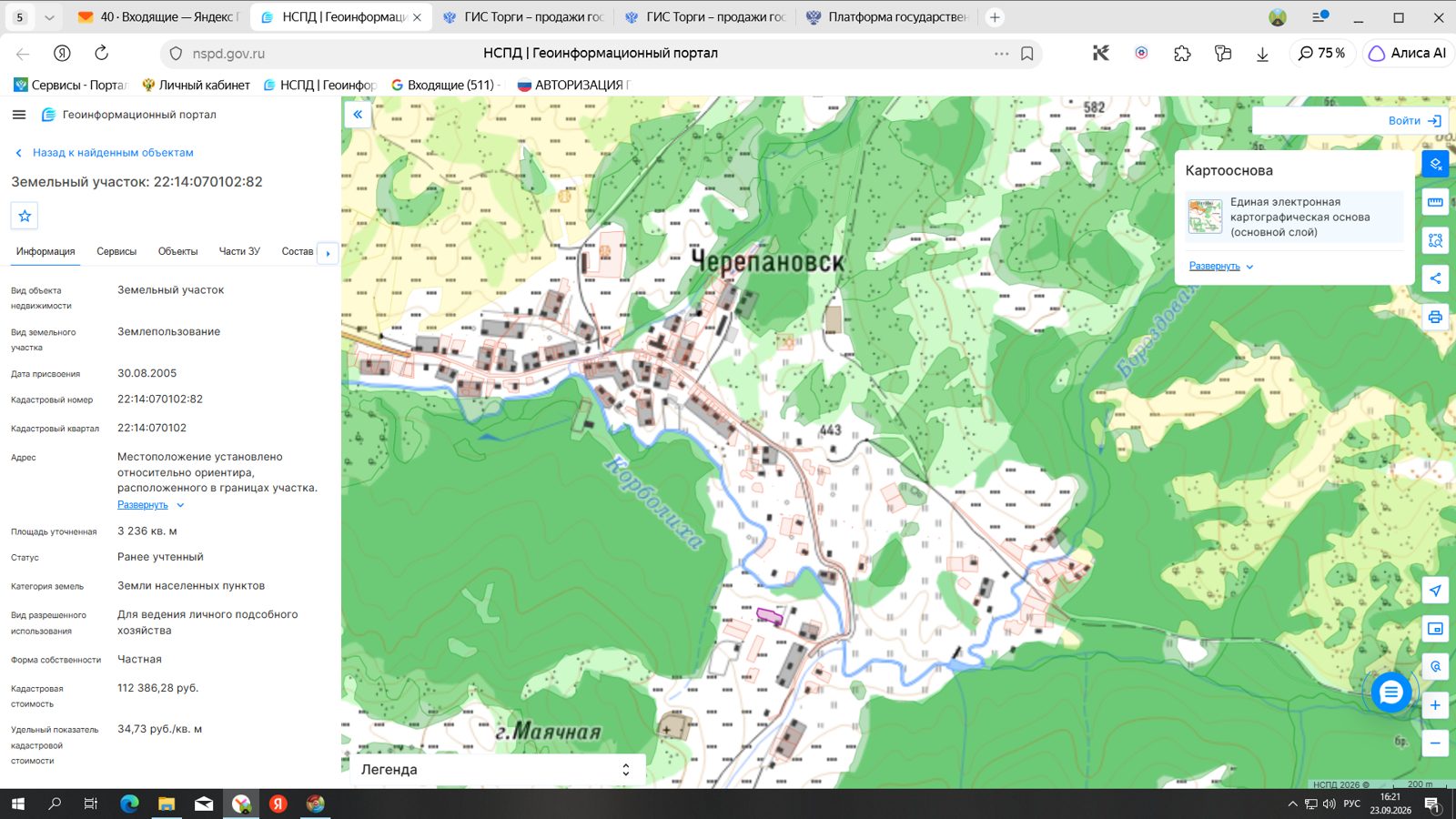1456x819 pixels.
Task: Add parcel to favorites with star icon
Action: pos(25,216)
